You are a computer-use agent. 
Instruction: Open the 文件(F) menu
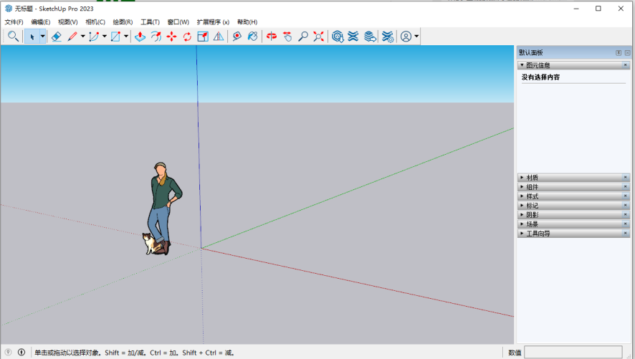[14, 22]
